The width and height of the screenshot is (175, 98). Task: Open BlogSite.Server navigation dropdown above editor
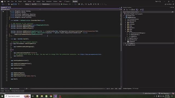(x=21, y=10)
